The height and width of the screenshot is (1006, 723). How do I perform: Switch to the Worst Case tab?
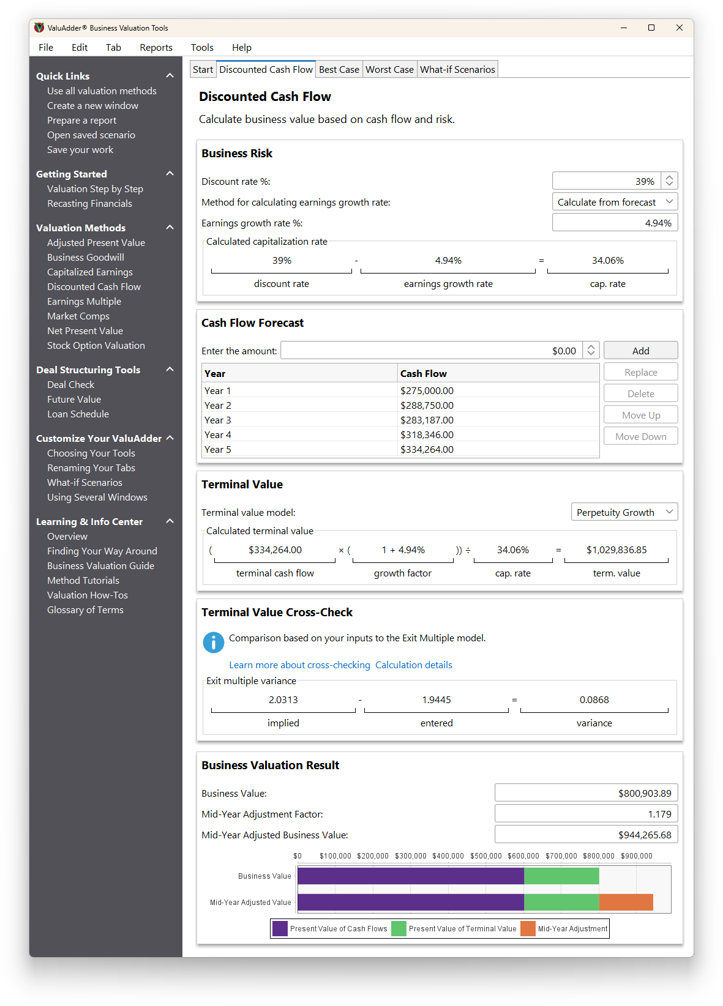[389, 69]
